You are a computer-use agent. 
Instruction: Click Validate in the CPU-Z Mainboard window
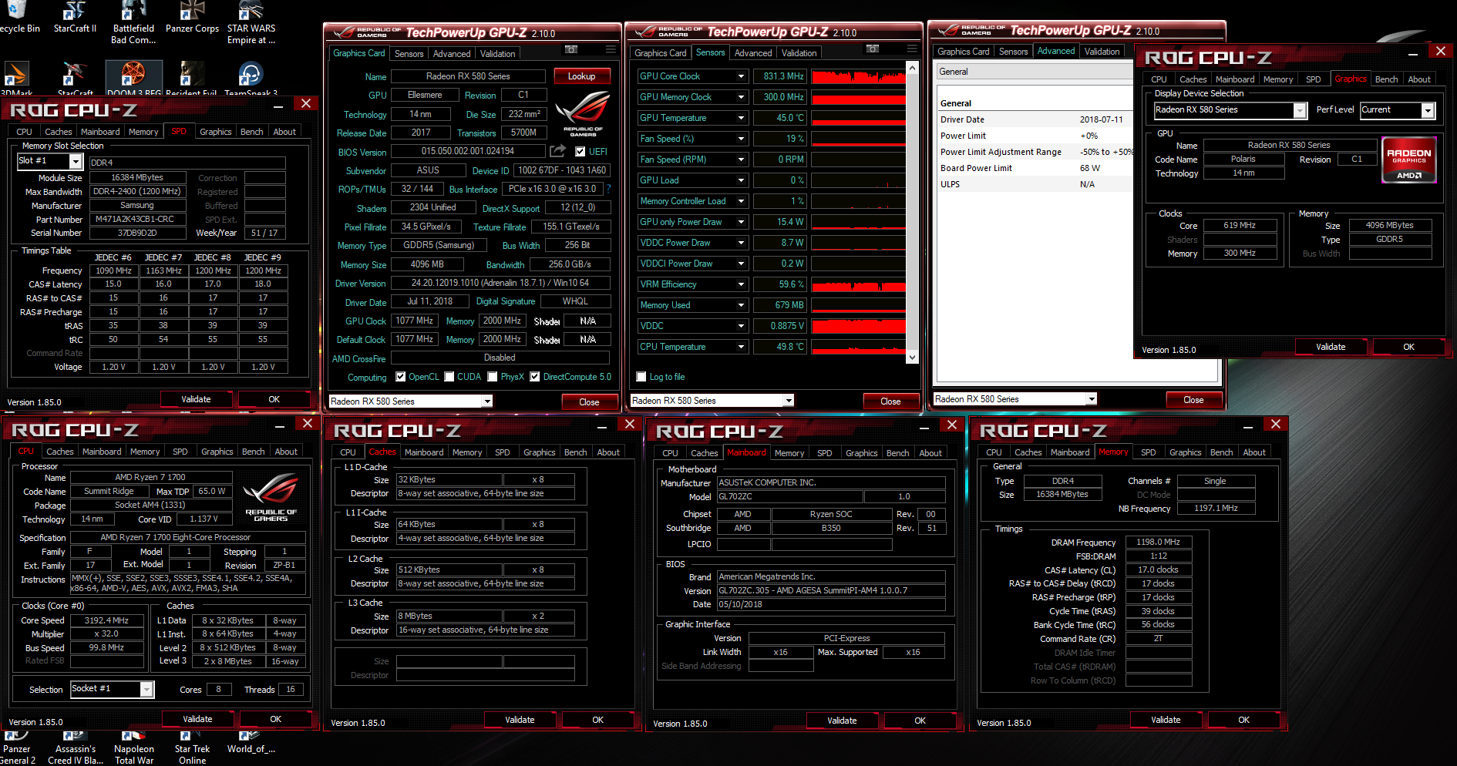click(842, 721)
